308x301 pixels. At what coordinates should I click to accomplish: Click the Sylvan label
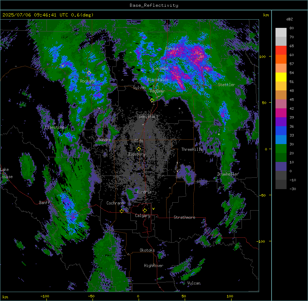pyautogui.click(x=139, y=88)
